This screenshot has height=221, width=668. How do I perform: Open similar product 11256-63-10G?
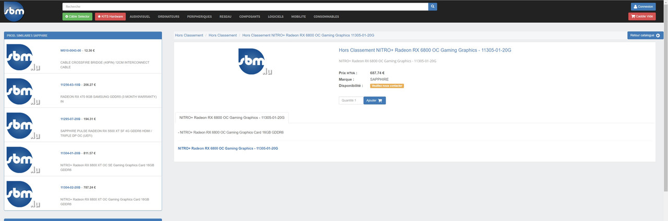(70, 84)
